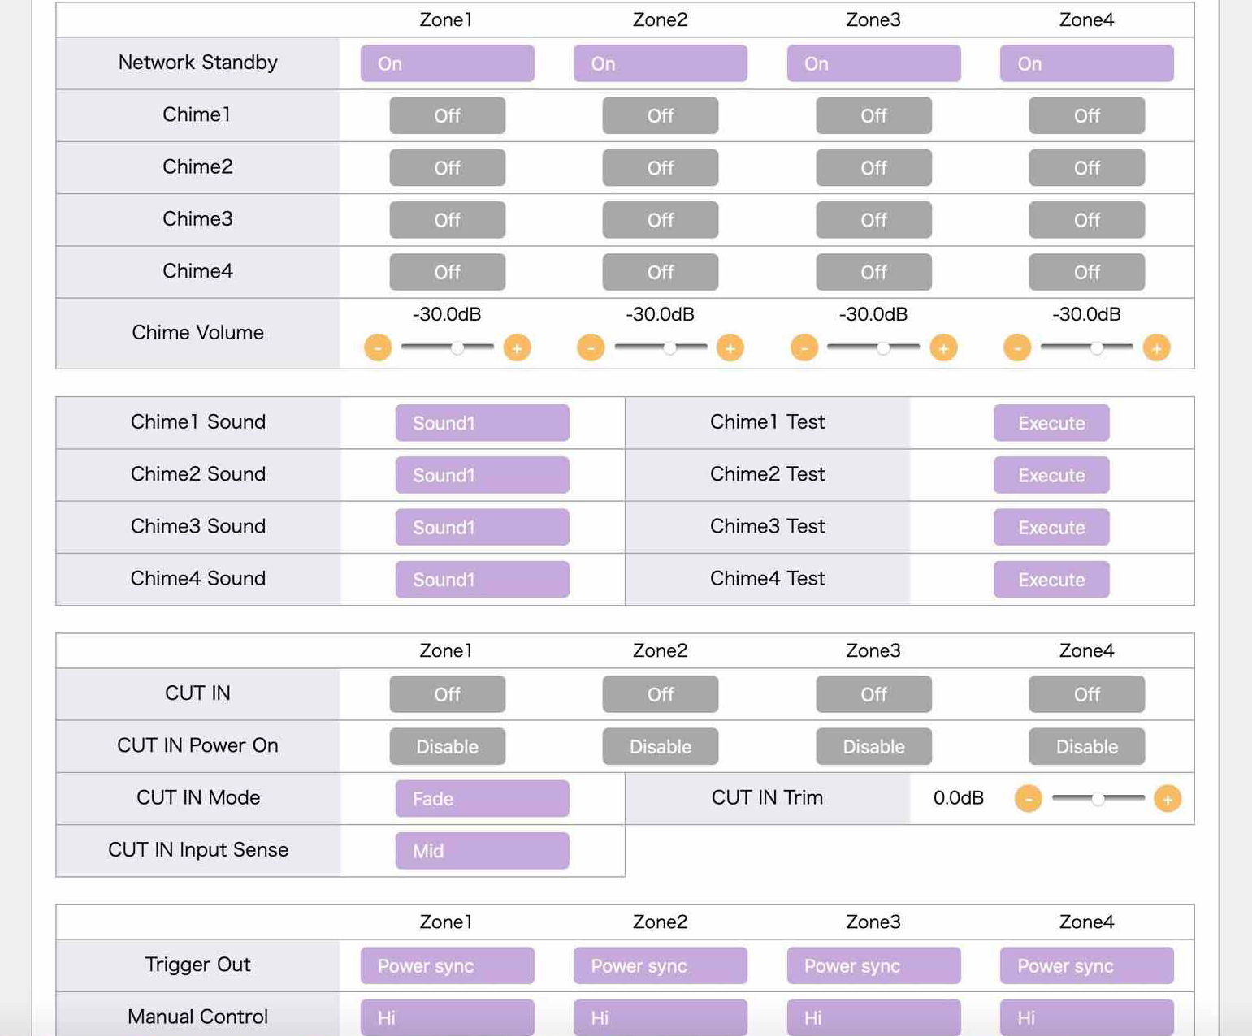Open Chime2 Sound selector
This screenshot has height=1036, width=1252.
(x=482, y=474)
